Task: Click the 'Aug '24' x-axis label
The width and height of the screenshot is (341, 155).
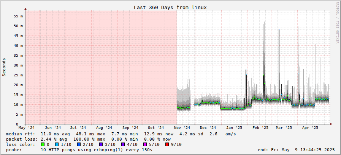Action: pyautogui.click(x=104, y=128)
